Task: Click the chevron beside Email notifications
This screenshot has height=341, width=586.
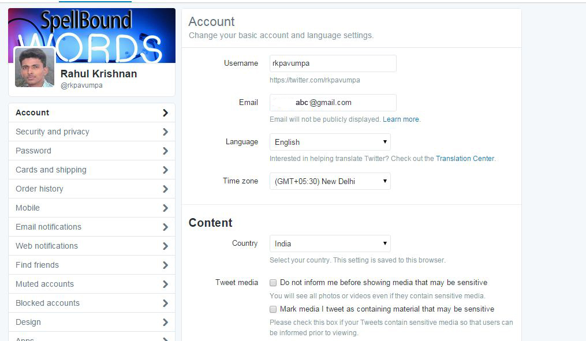Action: tap(165, 227)
